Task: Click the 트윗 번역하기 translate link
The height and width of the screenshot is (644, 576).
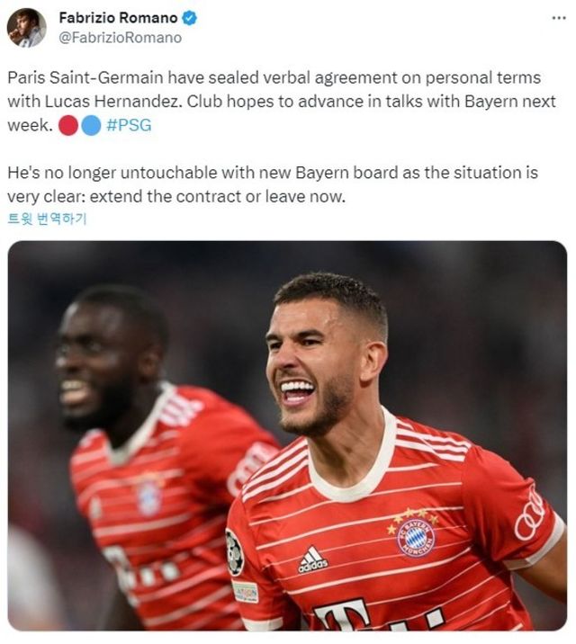Action: coord(47,219)
